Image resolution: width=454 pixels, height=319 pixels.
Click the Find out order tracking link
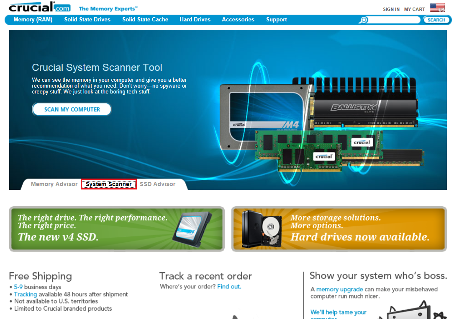[229, 287]
